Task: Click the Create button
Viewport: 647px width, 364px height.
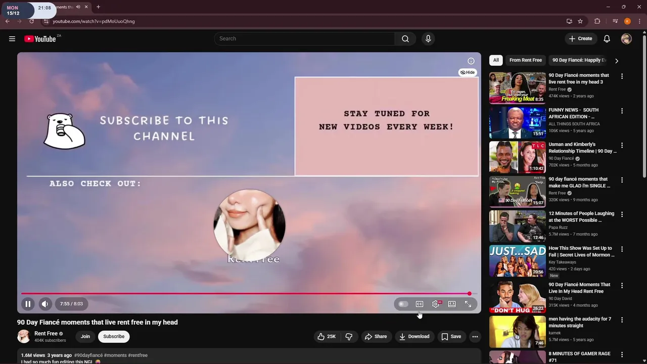Action: pyautogui.click(x=580, y=39)
